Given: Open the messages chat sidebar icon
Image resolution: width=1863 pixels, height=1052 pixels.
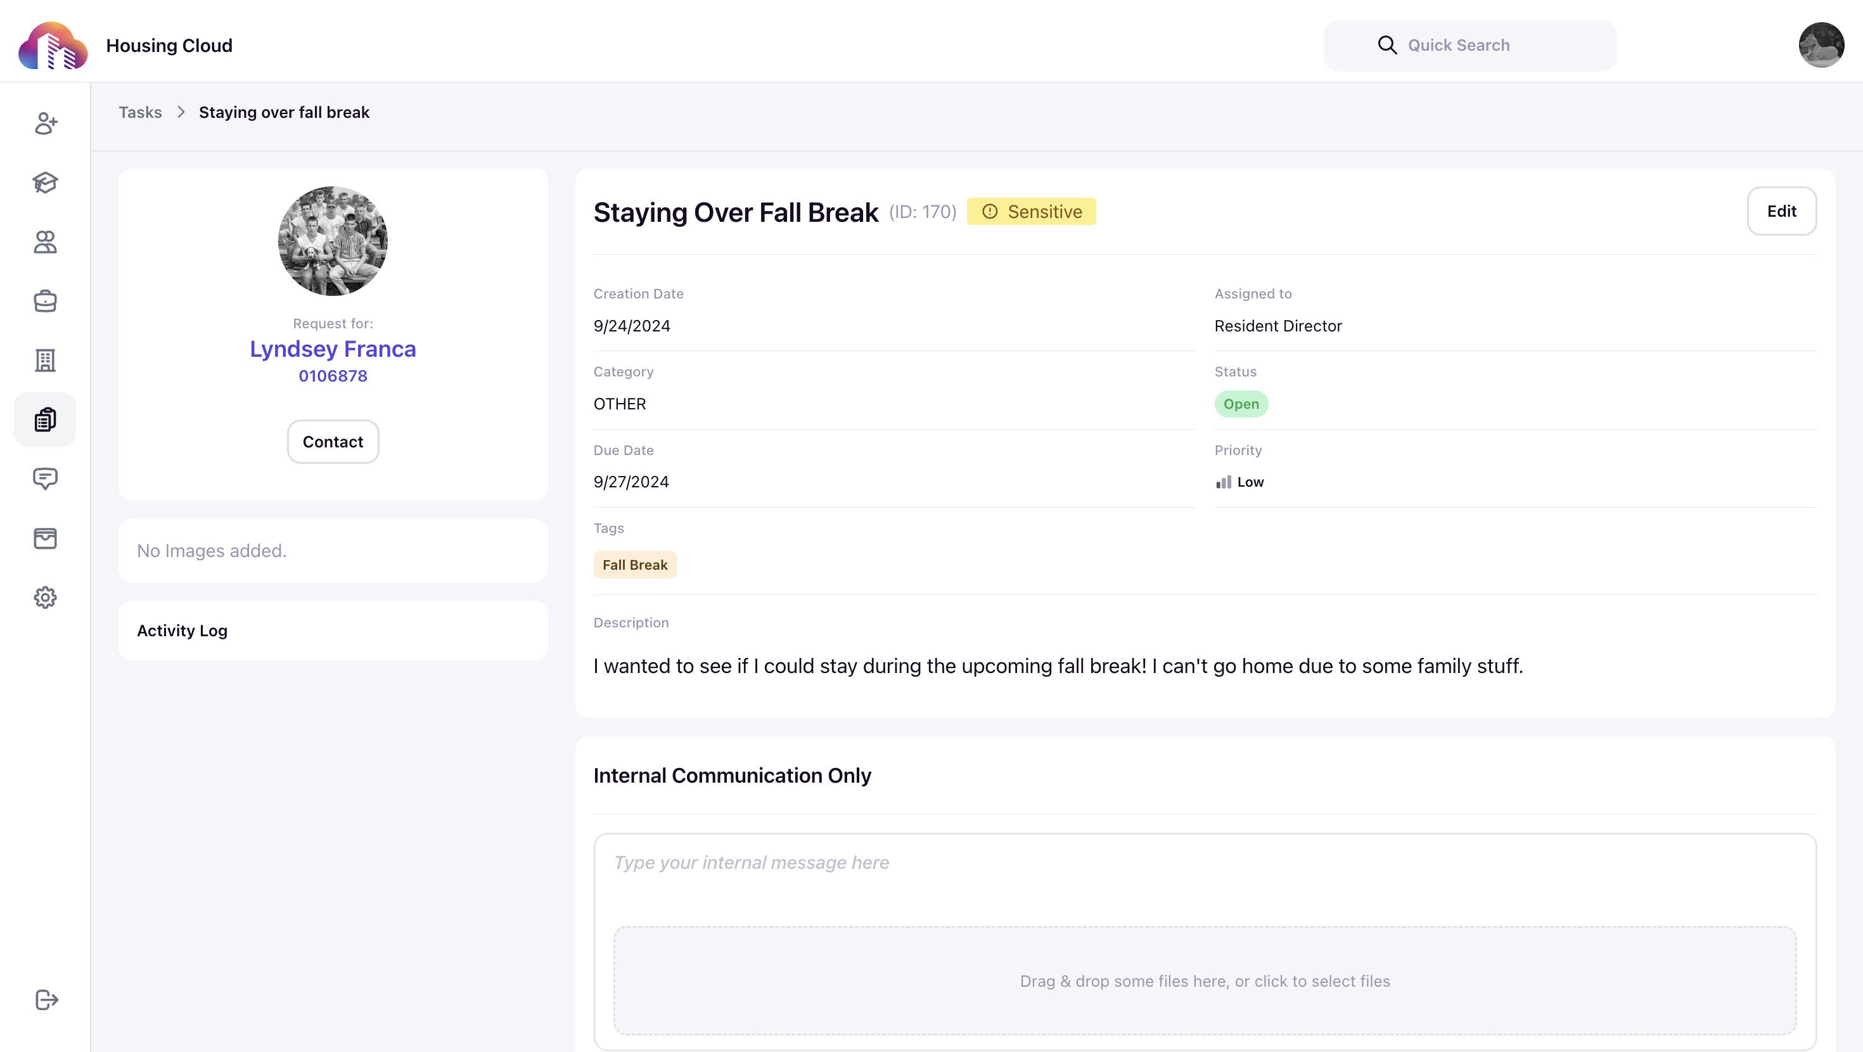Looking at the screenshot, I should click(46, 478).
